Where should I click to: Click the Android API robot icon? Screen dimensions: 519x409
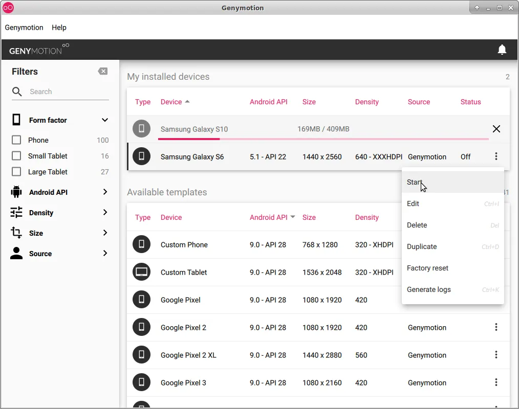pos(16,192)
